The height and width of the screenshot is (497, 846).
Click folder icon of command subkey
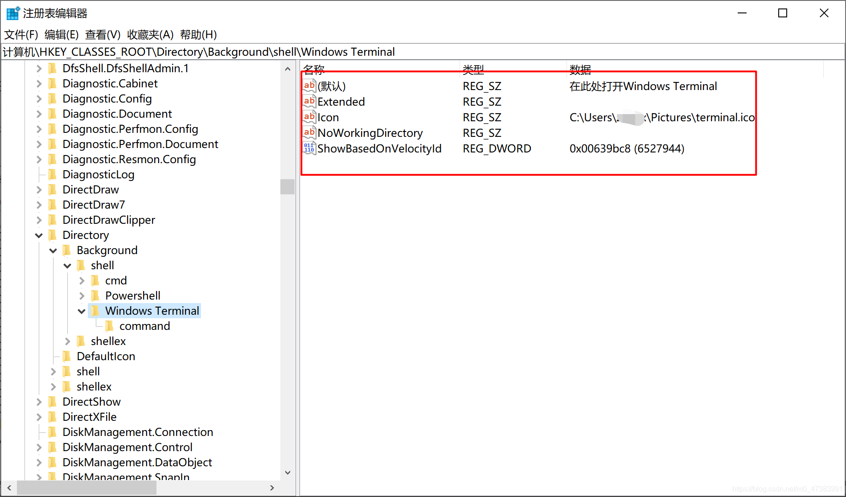[110, 326]
